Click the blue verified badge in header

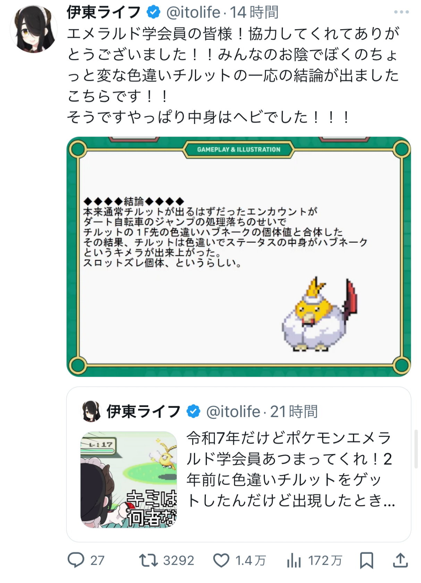[153, 12]
